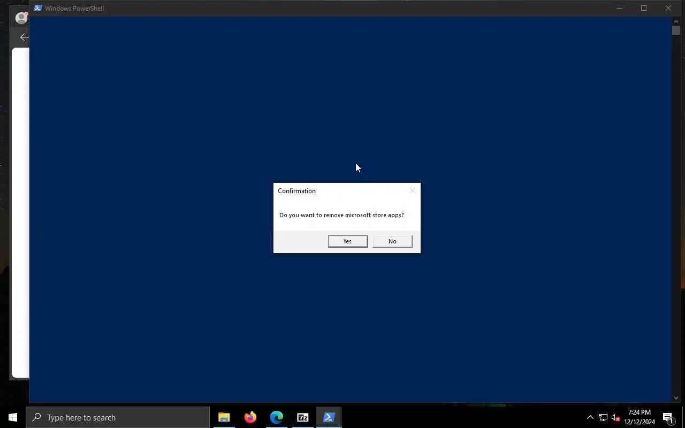Viewport: 685px width, 428px height.
Task: Close the Windows PowerShell window
Action: 668,8
